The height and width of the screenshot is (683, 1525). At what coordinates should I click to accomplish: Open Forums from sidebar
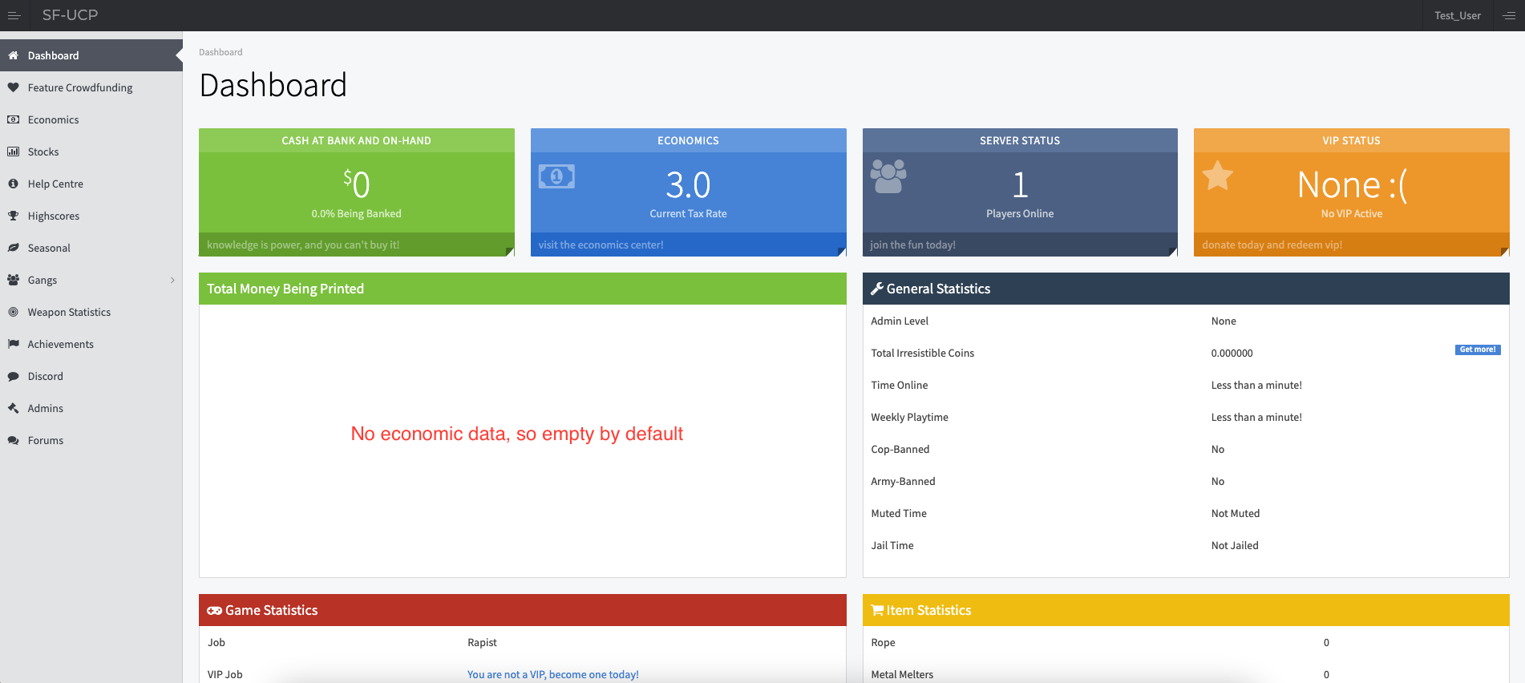tap(91, 440)
